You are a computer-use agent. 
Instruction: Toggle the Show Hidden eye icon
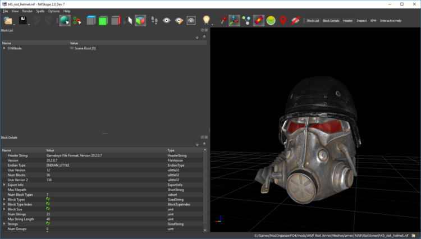point(167,21)
